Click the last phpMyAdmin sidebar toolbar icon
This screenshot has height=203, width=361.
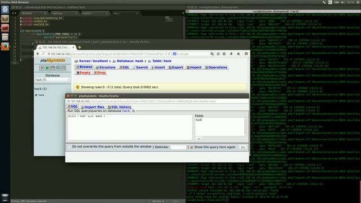tap(64, 68)
